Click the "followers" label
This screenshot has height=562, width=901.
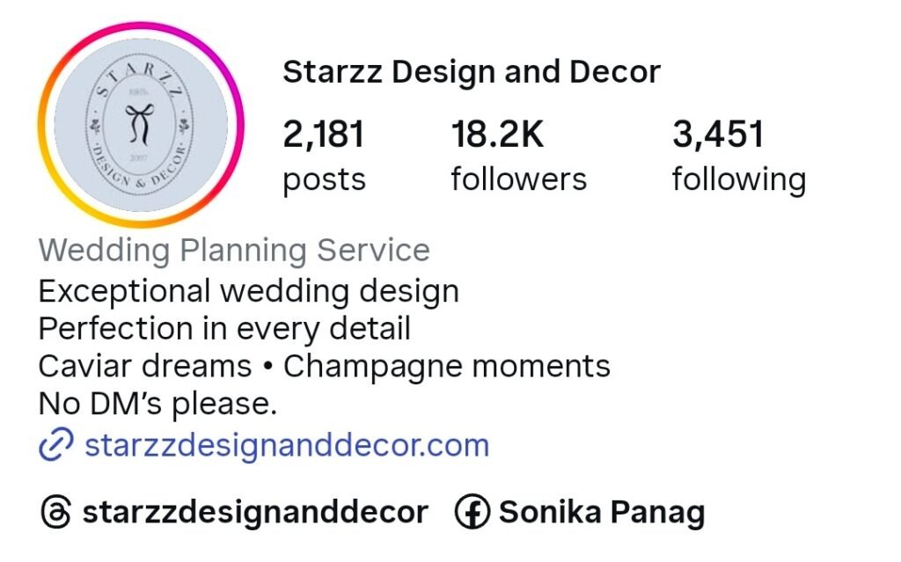(519, 179)
